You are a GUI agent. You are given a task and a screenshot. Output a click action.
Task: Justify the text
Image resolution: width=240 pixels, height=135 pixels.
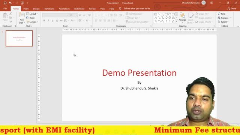click(x=109, y=21)
